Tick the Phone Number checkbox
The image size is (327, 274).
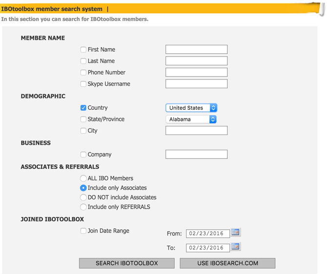pos(83,73)
